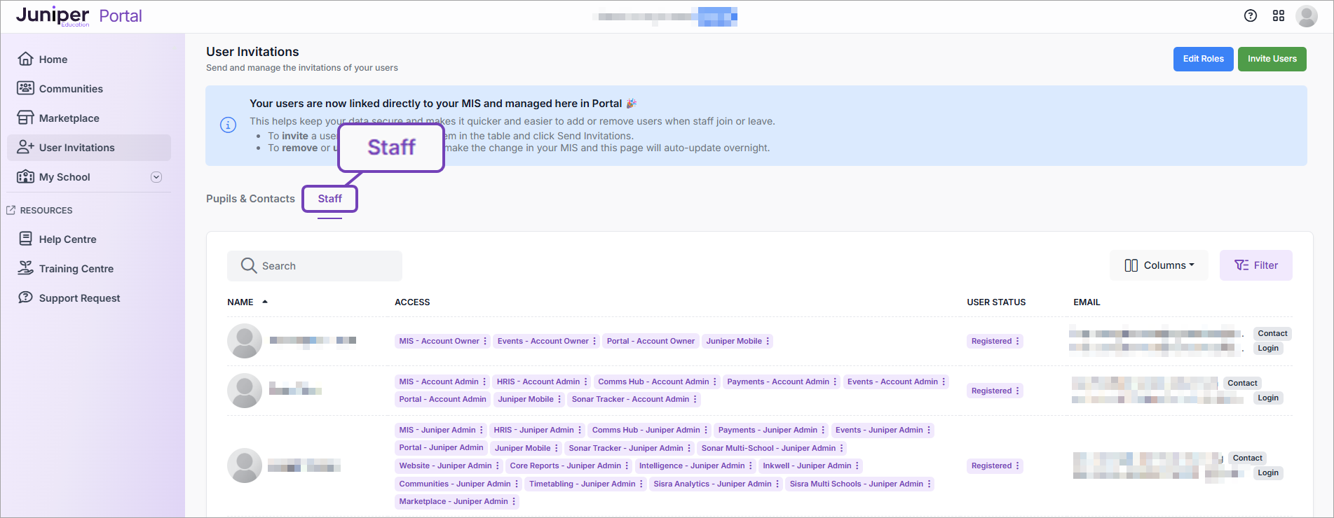Open options for Sonar Tracker - Juniper Admin
The width and height of the screenshot is (1334, 518).
(689, 448)
